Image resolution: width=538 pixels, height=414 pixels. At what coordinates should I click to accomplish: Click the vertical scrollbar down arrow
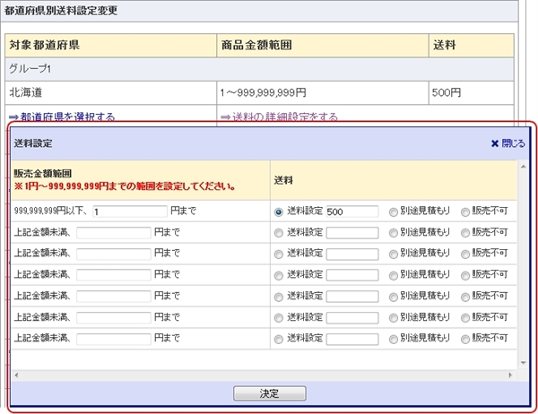tap(525, 362)
